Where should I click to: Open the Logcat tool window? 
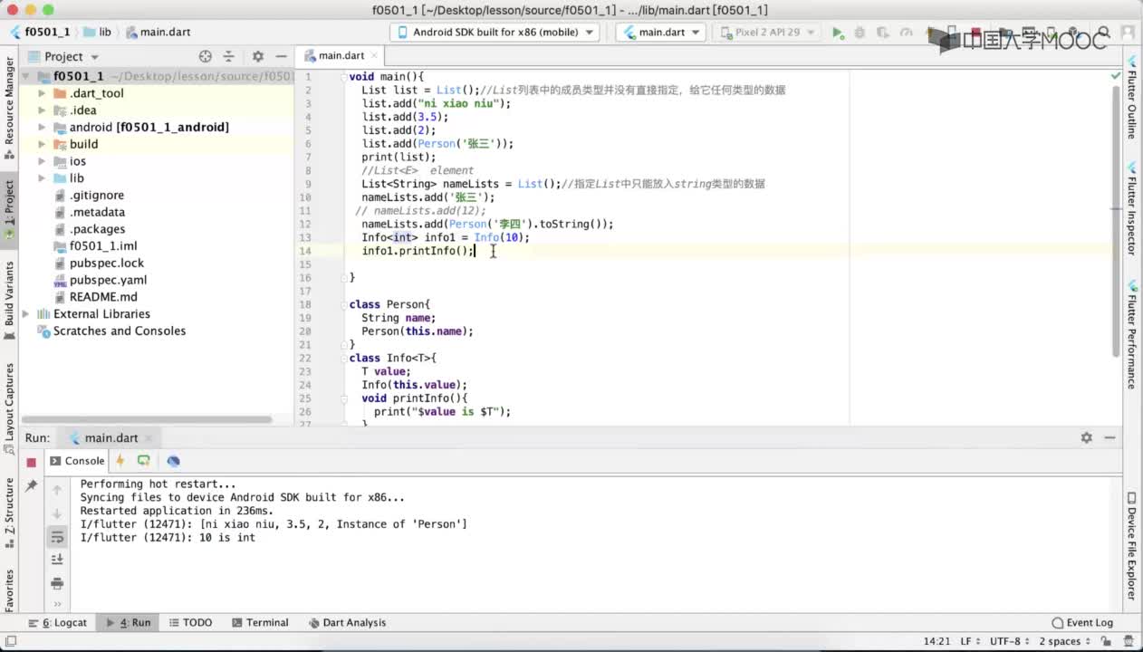point(58,623)
